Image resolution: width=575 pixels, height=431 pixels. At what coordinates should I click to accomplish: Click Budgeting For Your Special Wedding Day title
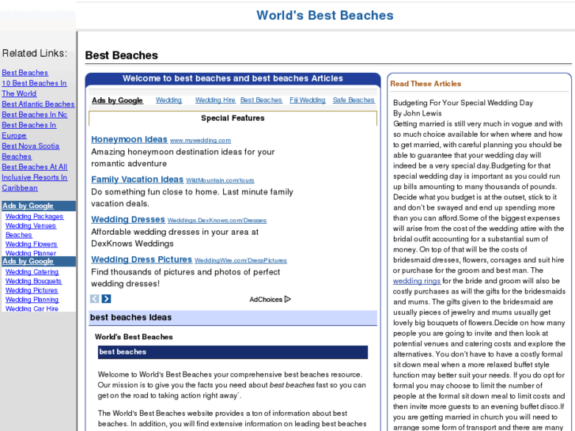[x=463, y=103]
